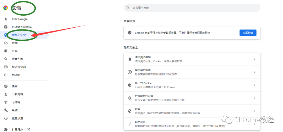283x132 pixels.
Task: Click the half-shield icon for 安全 row
Action: 130,111
